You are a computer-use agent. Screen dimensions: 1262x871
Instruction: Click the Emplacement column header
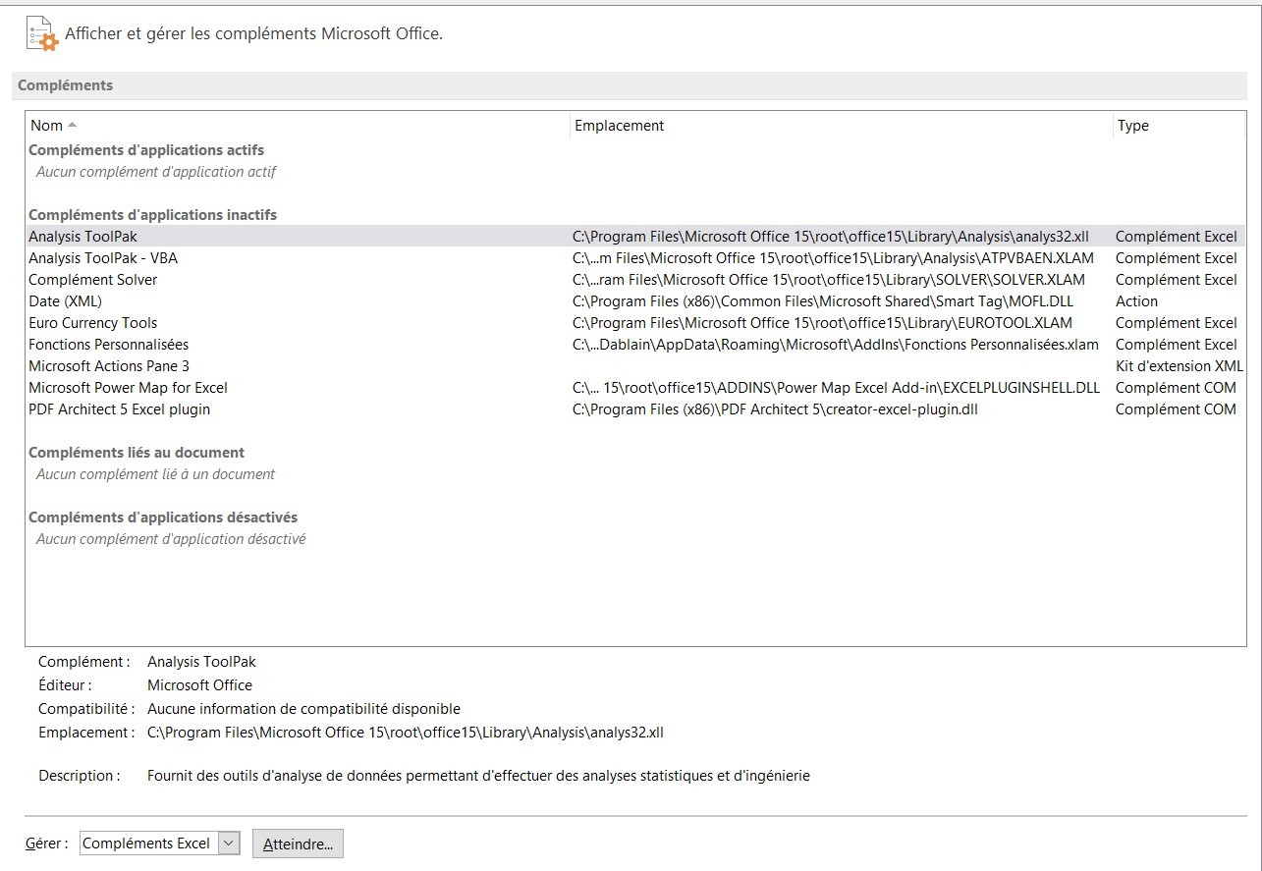pos(842,126)
